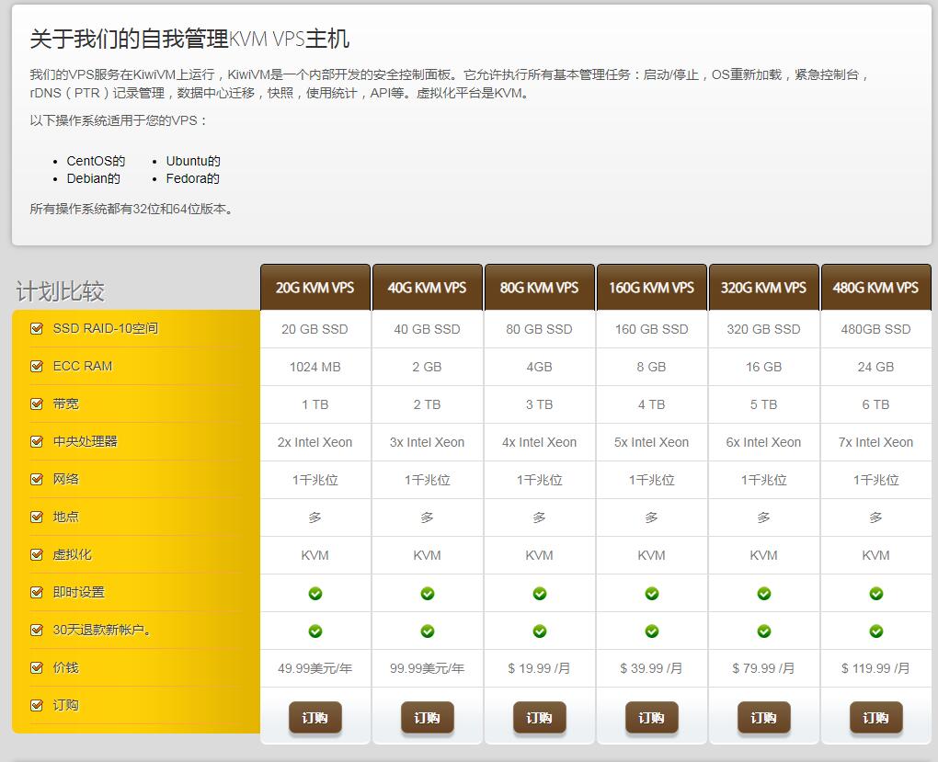This screenshot has height=762, width=938.
Task: Click the checkmark icon beside SSD RAID-10空间
Action: click(x=37, y=328)
